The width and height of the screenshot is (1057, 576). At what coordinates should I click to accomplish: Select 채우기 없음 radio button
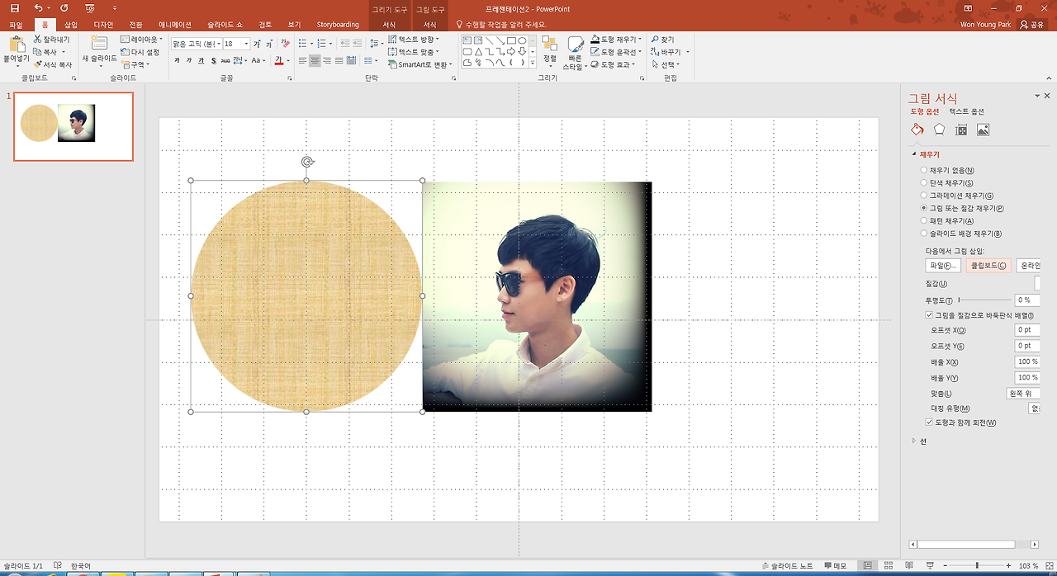[924, 170]
